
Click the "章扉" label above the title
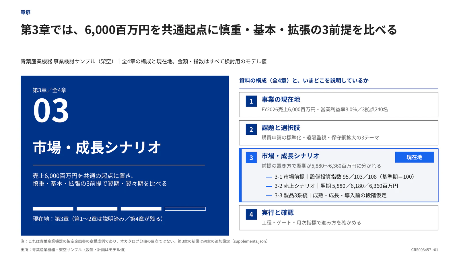pyautogui.click(x=26, y=12)
